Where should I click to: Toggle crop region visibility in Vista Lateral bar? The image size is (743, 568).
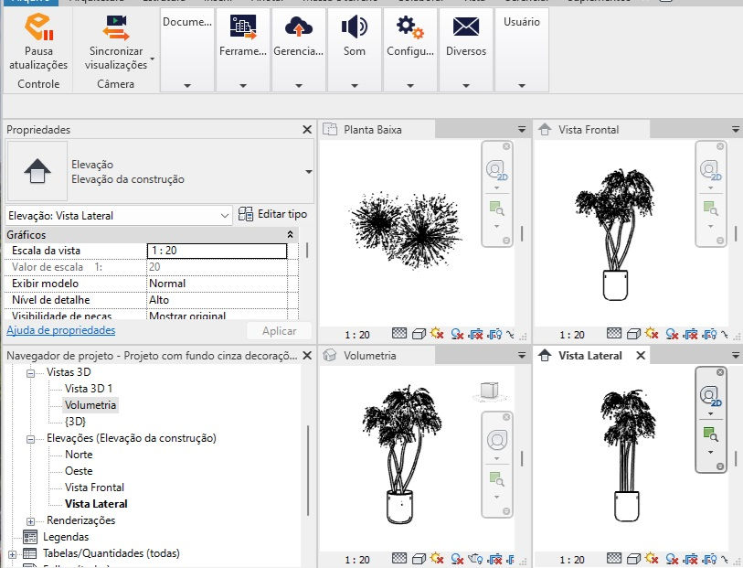(709, 559)
